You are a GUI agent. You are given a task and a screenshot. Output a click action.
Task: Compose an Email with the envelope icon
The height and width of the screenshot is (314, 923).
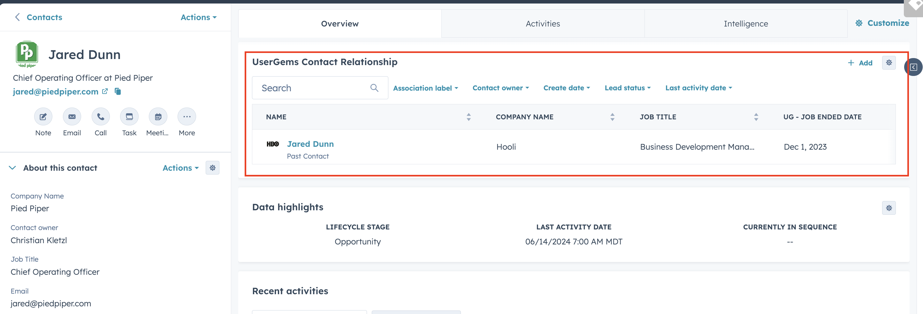72,117
